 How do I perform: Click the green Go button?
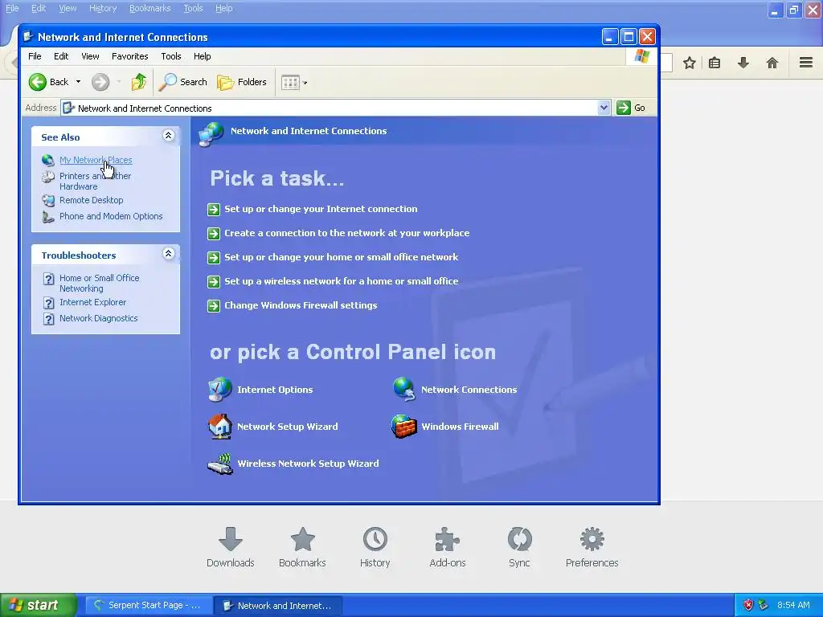click(631, 108)
